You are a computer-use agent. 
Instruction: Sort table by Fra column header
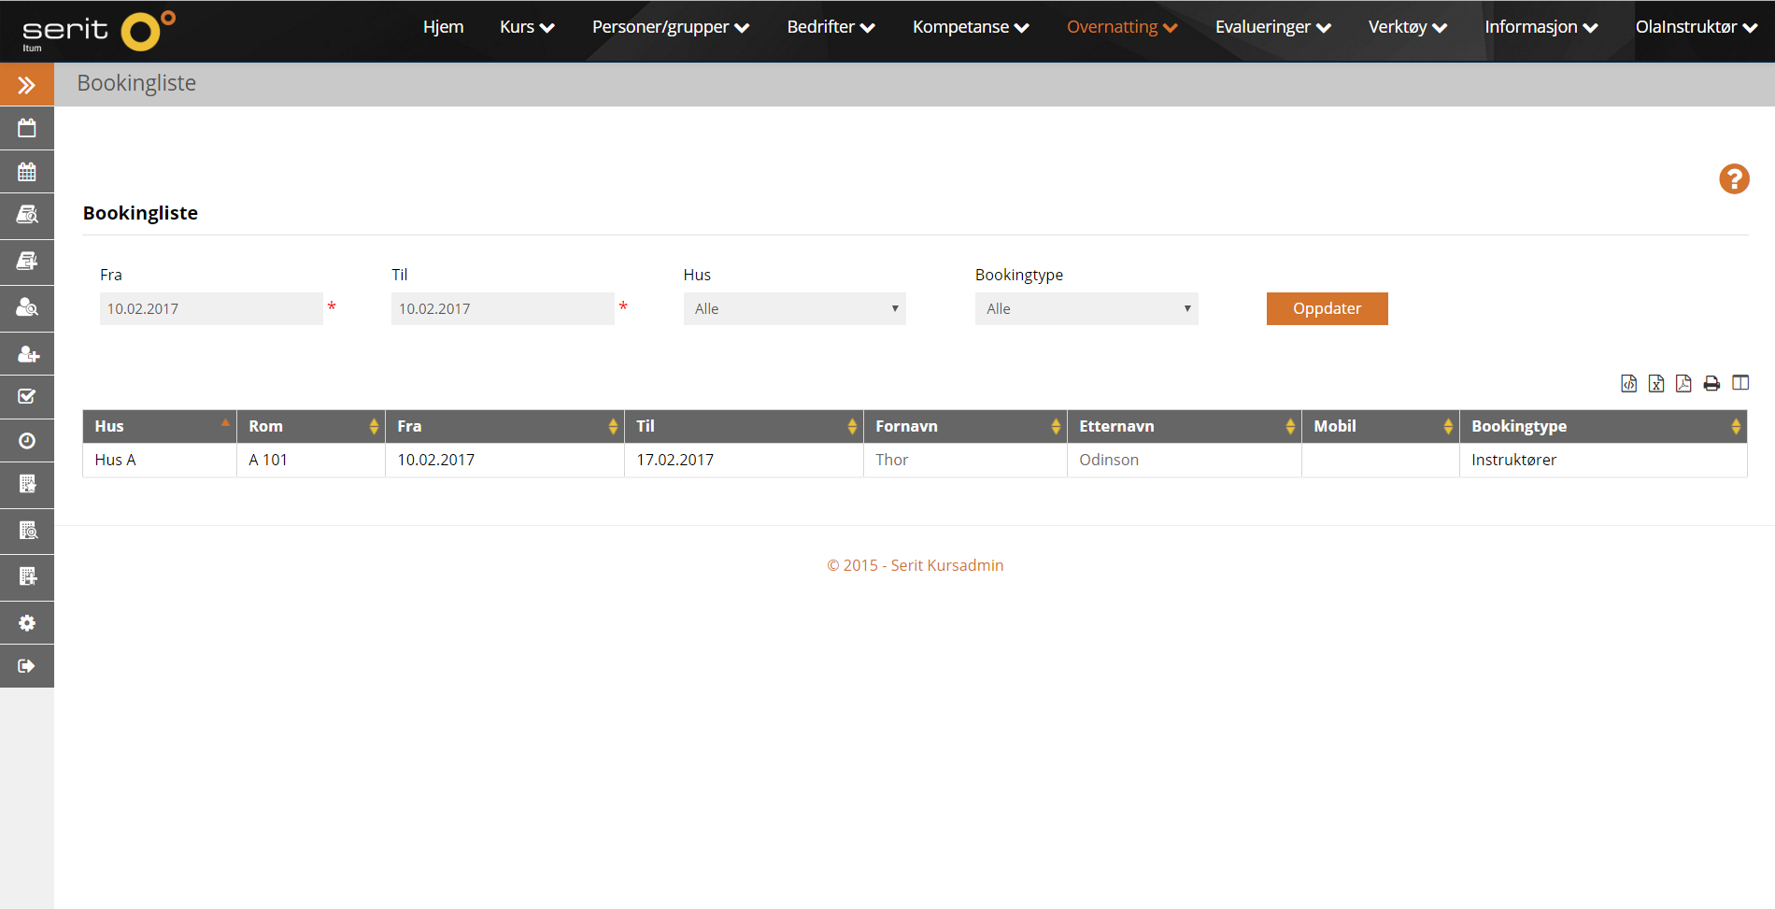(504, 426)
